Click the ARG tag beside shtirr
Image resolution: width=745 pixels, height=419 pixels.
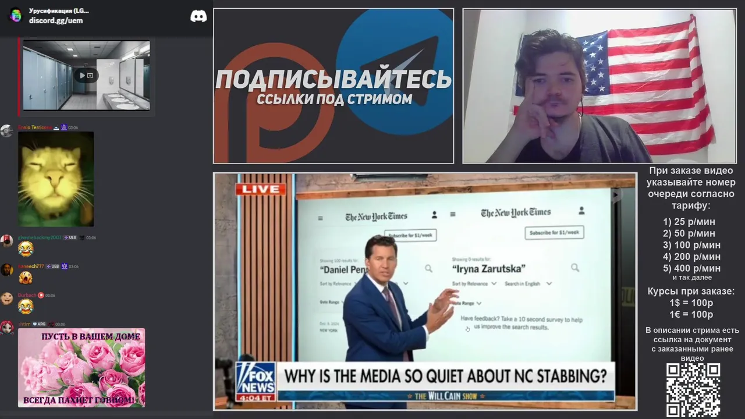tap(39, 324)
